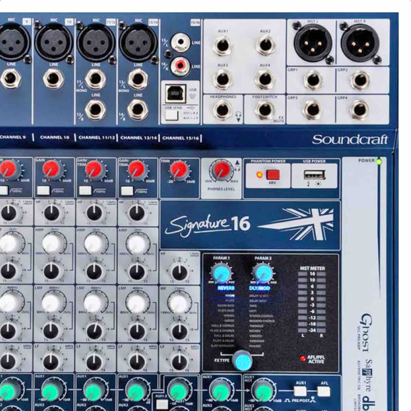Click the AUX4 output jack
Image resolution: width=411 pixels, height=411 pixels.
[264, 78]
